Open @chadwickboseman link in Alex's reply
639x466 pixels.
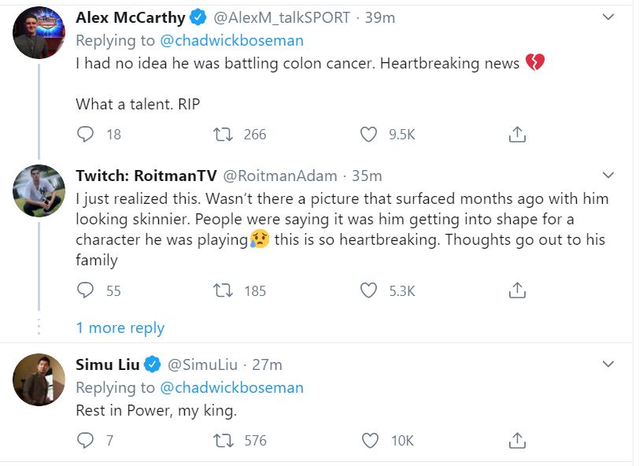click(x=231, y=41)
